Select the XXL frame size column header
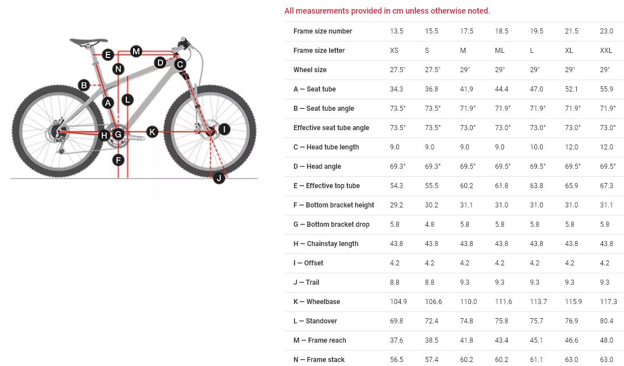 click(x=606, y=51)
